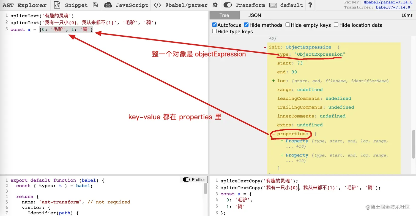Click the start: 73 row
Viewport: 416px width, 216px height.
click(290, 63)
